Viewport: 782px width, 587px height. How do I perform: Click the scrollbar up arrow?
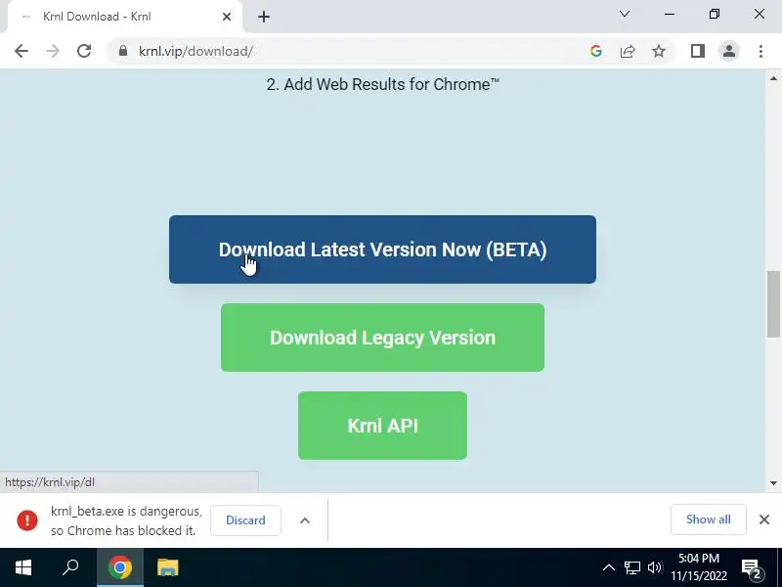click(773, 78)
